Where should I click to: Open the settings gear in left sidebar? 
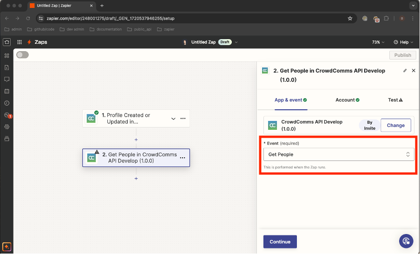[7, 127]
